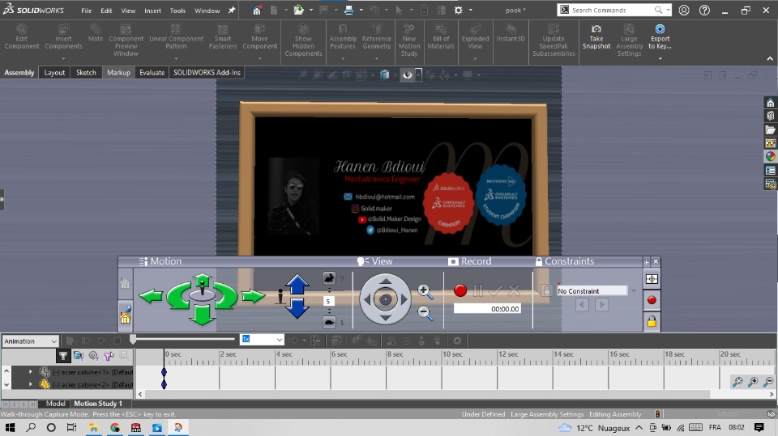This screenshot has width=778, height=436.
Task: Toggle the yellow padlock lock button
Action: click(x=652, y=321)
